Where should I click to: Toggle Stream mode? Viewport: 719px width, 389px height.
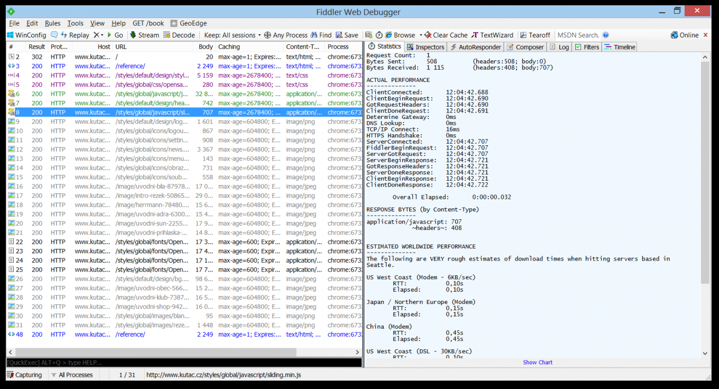click(144, 35)
